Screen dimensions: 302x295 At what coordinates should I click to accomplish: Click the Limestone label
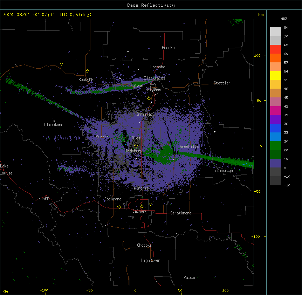tap(54, 125)
